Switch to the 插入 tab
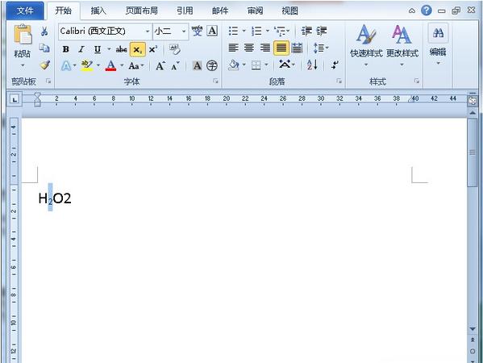The width and height of the screenshot is (483, 363). (x=98, y=10)
